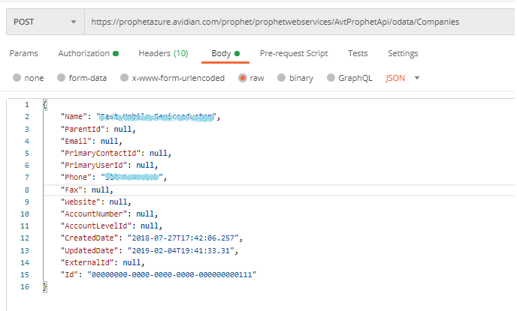This screenshot has width=517, height=311.
Task: Click the CreatedDate value 2018-07-27T17:42:06.257
Action: coord(183,238)
